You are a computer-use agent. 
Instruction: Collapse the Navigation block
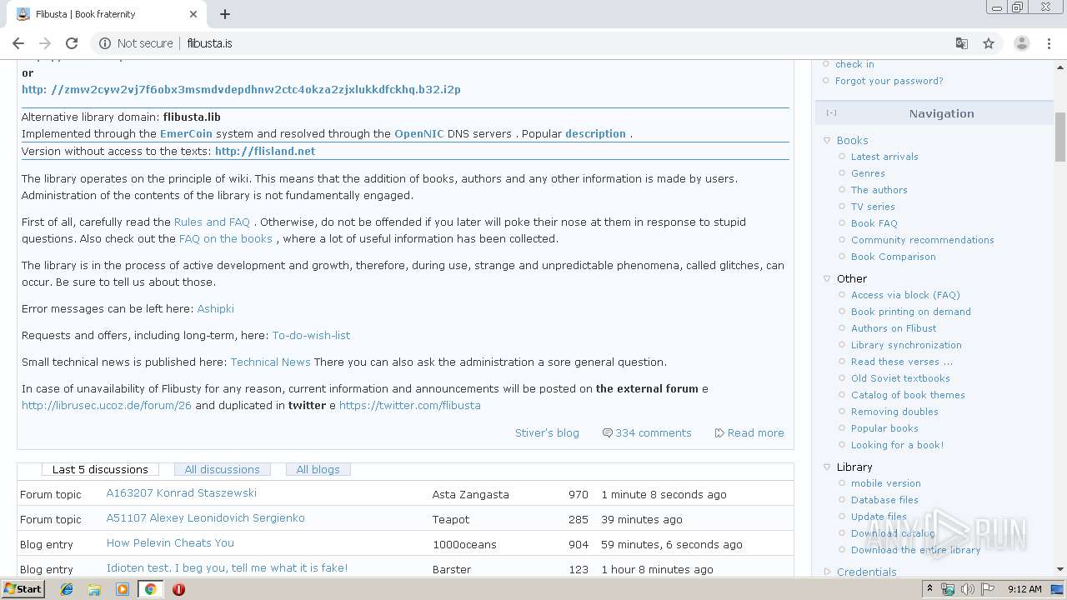(x=831, y=113)
